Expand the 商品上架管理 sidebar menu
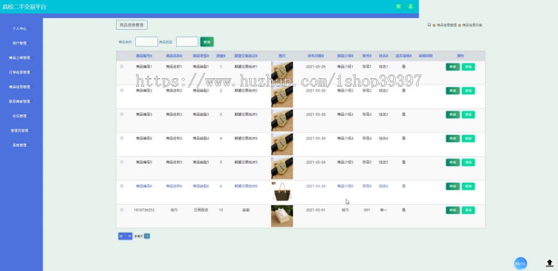 (21, 58)
